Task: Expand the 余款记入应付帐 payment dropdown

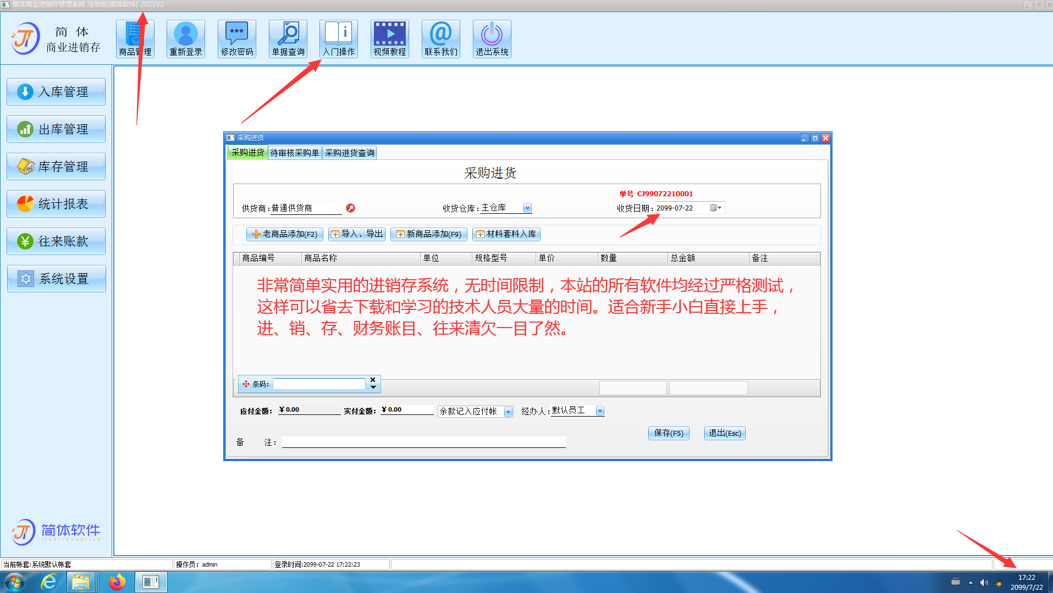Action: pyautogui.click(x=508, y=412)
